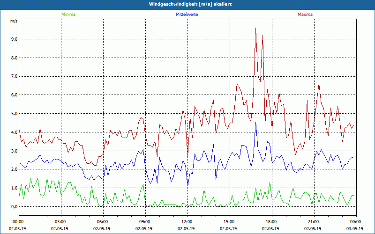Click the chart title Windgeschwindigkeit [m/s] skaliert
Viewport: 375px width, 234px height.
click(190, 4)
